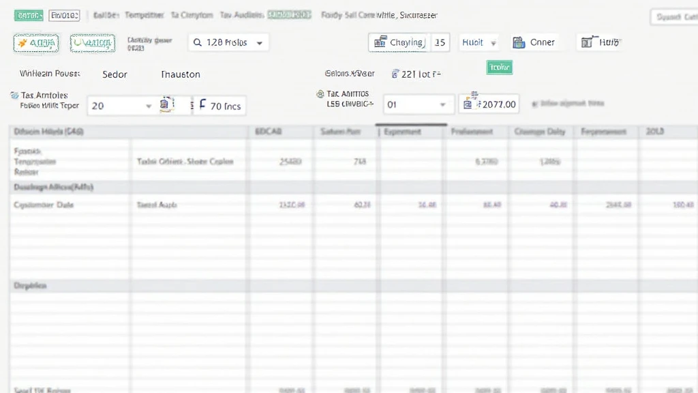The height and width of the screenshot is (393, 698).
Task: Click the Sedor label
Action: click(x=115, y=74)
